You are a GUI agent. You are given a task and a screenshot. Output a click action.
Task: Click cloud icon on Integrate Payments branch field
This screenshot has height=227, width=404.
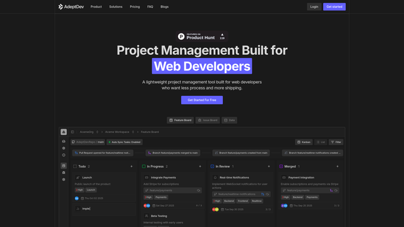click(x=198, y=190)
